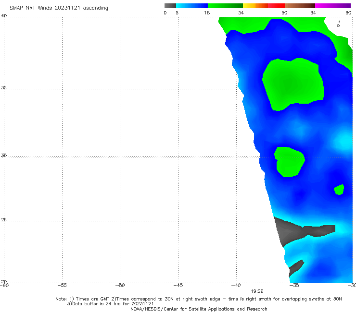Click the longitude label '-50'
Image resolution: width=356 pixels, height=312 pixels.
(x=120, y=285)
